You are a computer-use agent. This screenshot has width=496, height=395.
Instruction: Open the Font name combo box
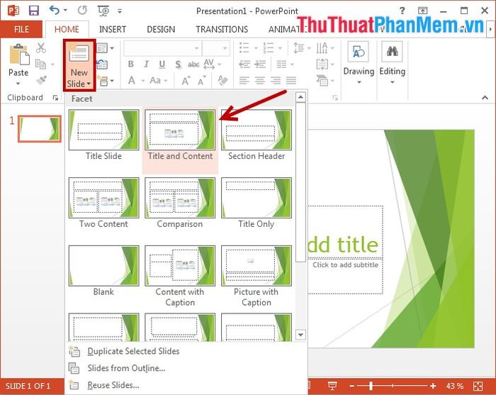162,48
